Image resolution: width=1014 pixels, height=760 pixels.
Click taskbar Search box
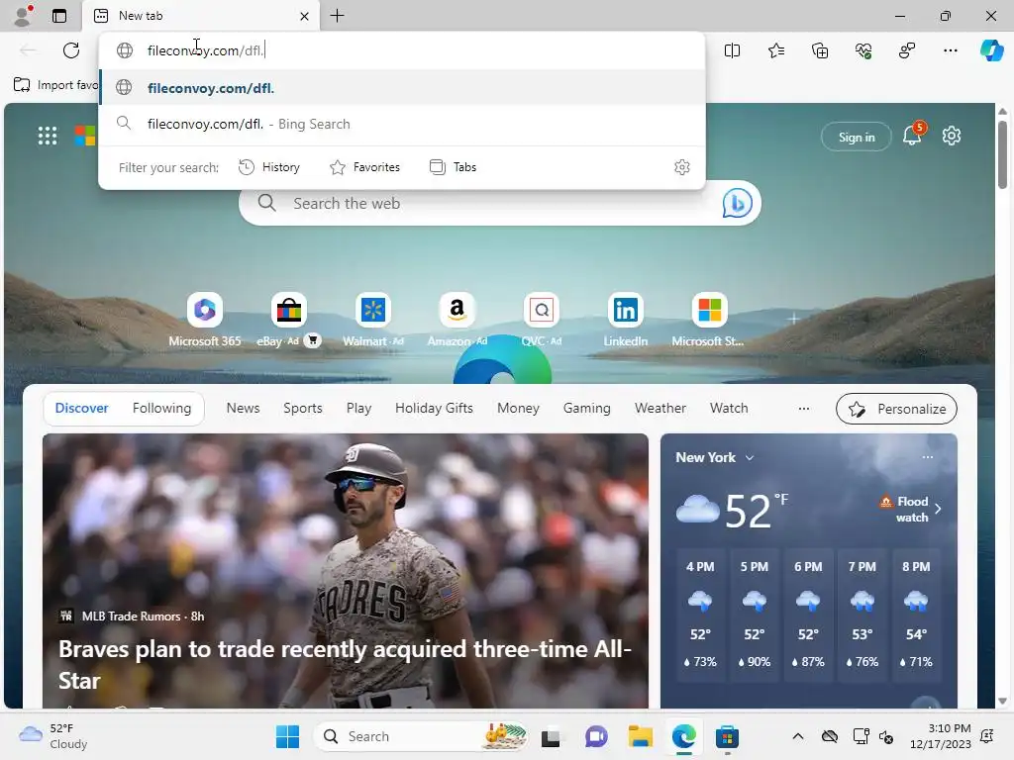coord(420,736)
